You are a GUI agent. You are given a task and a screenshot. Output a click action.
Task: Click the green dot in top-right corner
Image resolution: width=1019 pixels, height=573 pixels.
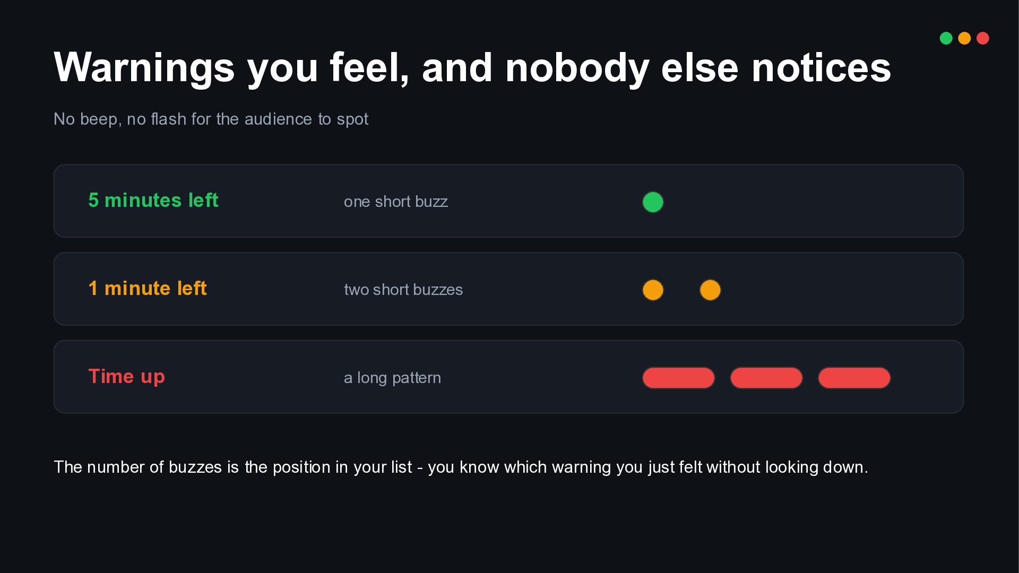[x=946, y=38]
